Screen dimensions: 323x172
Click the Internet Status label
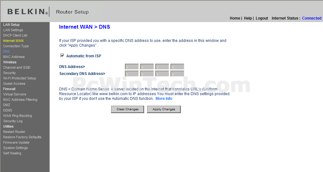point(286,18)
